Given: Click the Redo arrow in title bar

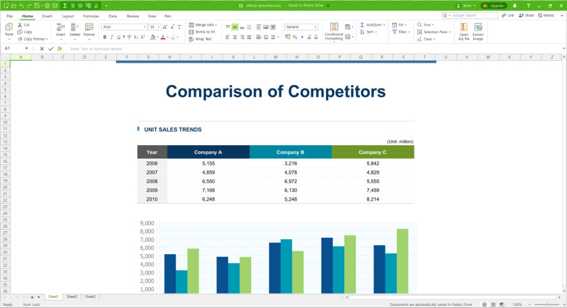Looking at the screenshot, I should pyautogui.click(x=29, y=6).
